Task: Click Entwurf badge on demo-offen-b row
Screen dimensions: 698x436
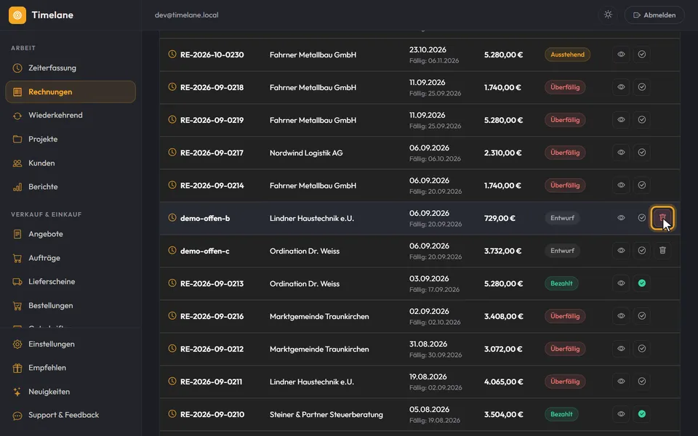Action: 562,218
